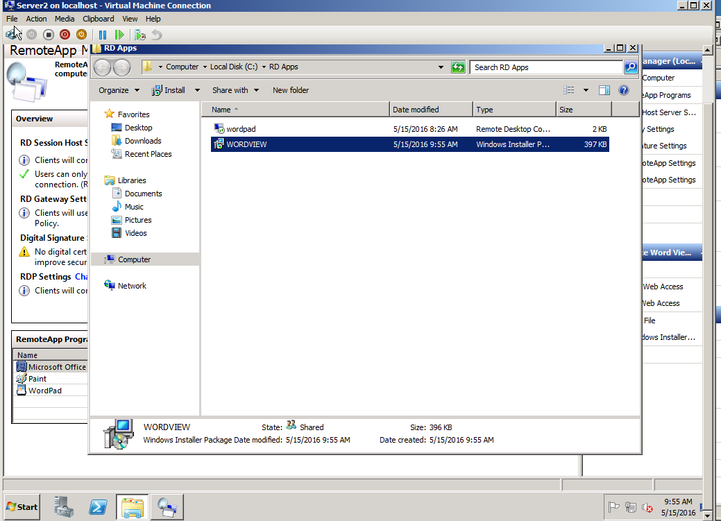Sort by the Size column header
Screen dimensions: 721x521
coord(584,110)
